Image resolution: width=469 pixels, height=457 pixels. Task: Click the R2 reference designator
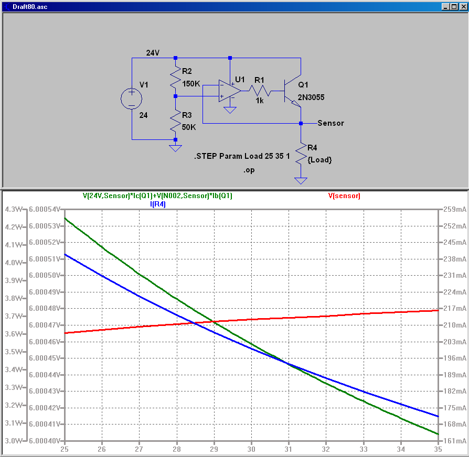coord(187,71)
